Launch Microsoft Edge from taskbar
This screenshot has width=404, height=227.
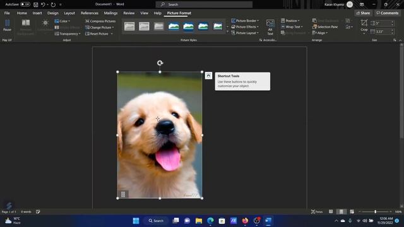(210, 221)
